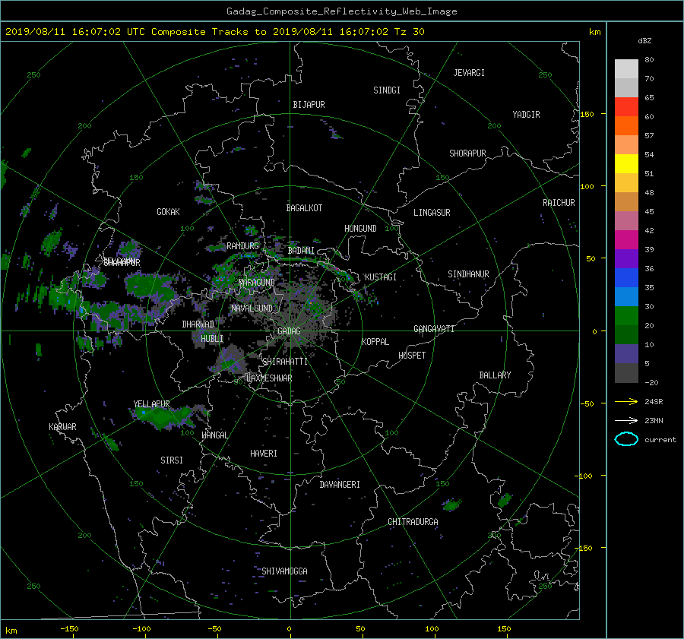
Task: Click the SINDHANUR city label
Action: click(x=468, y=274)
